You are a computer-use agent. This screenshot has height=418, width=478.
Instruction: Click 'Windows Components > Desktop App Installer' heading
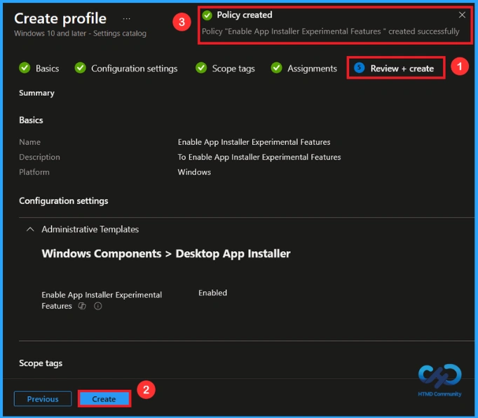click(x=166, y=253)
